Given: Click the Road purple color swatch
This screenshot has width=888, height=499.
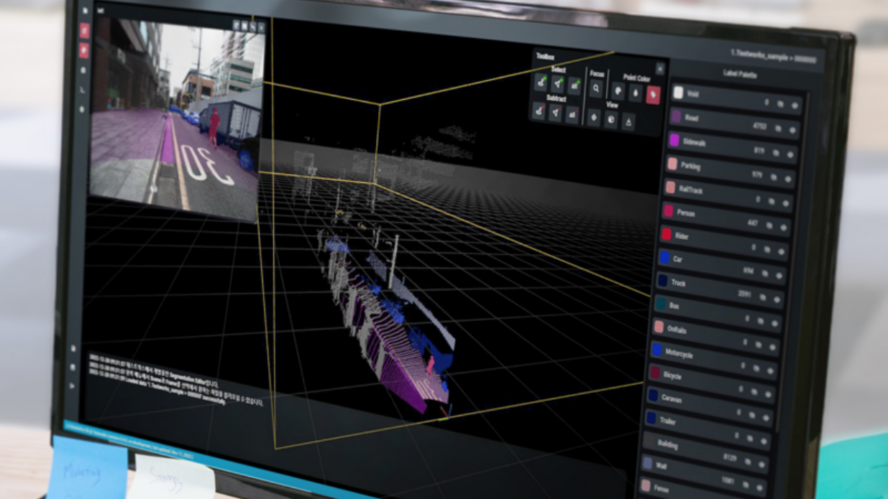Looking at the screenshot, I should (677, 116).
